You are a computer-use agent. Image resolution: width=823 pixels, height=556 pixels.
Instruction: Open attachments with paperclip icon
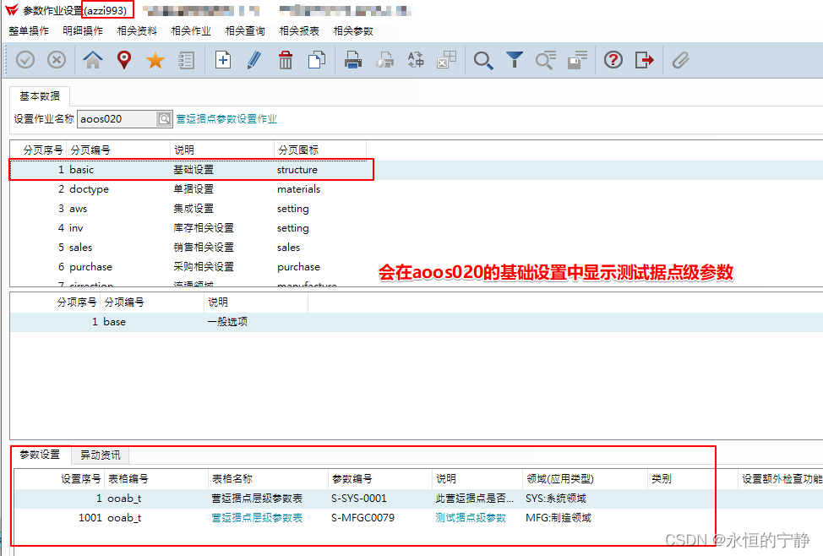click(681, 60)
